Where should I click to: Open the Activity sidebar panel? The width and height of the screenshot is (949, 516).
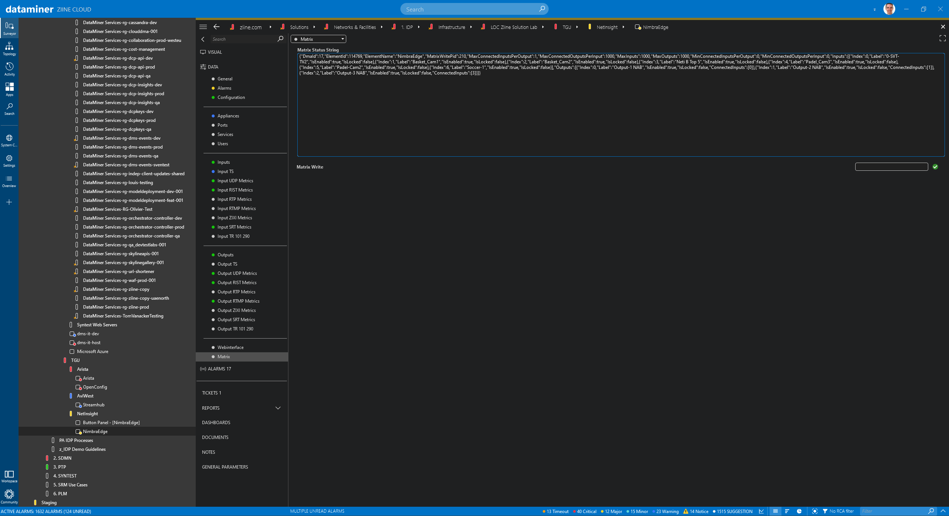pyautogui.click(x=9, y=69)
